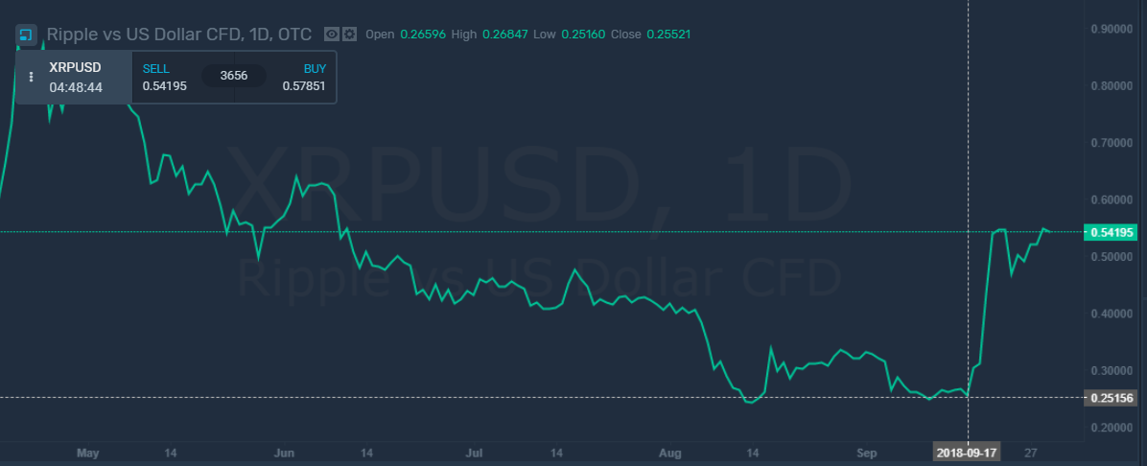Select the 0.54195 current price label
This screenshot has height=466, width=1147.
(1112, 232)
